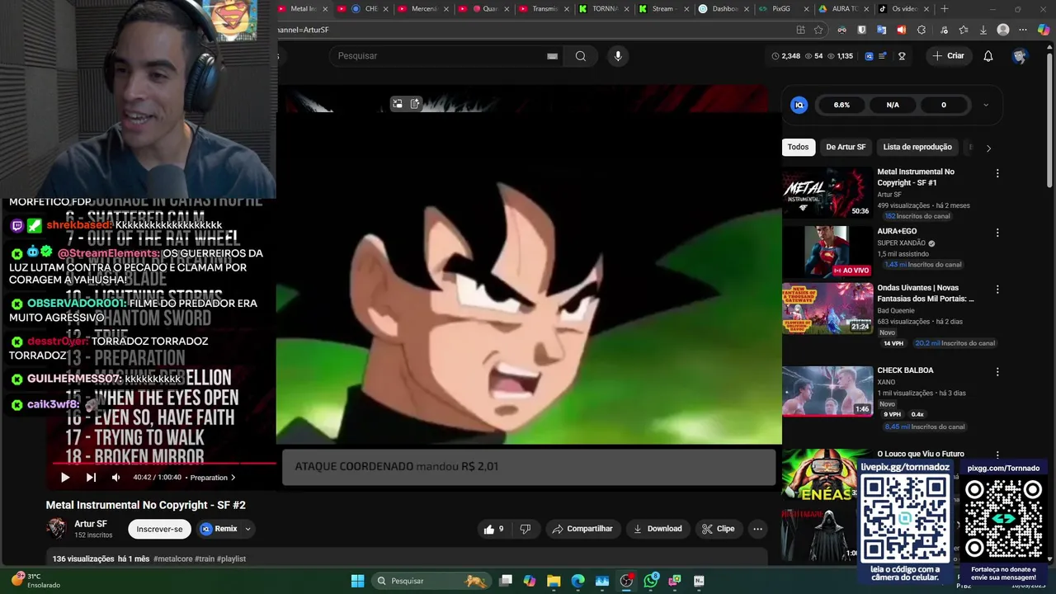
Task: Open a new browser tab
Action: 945,9
